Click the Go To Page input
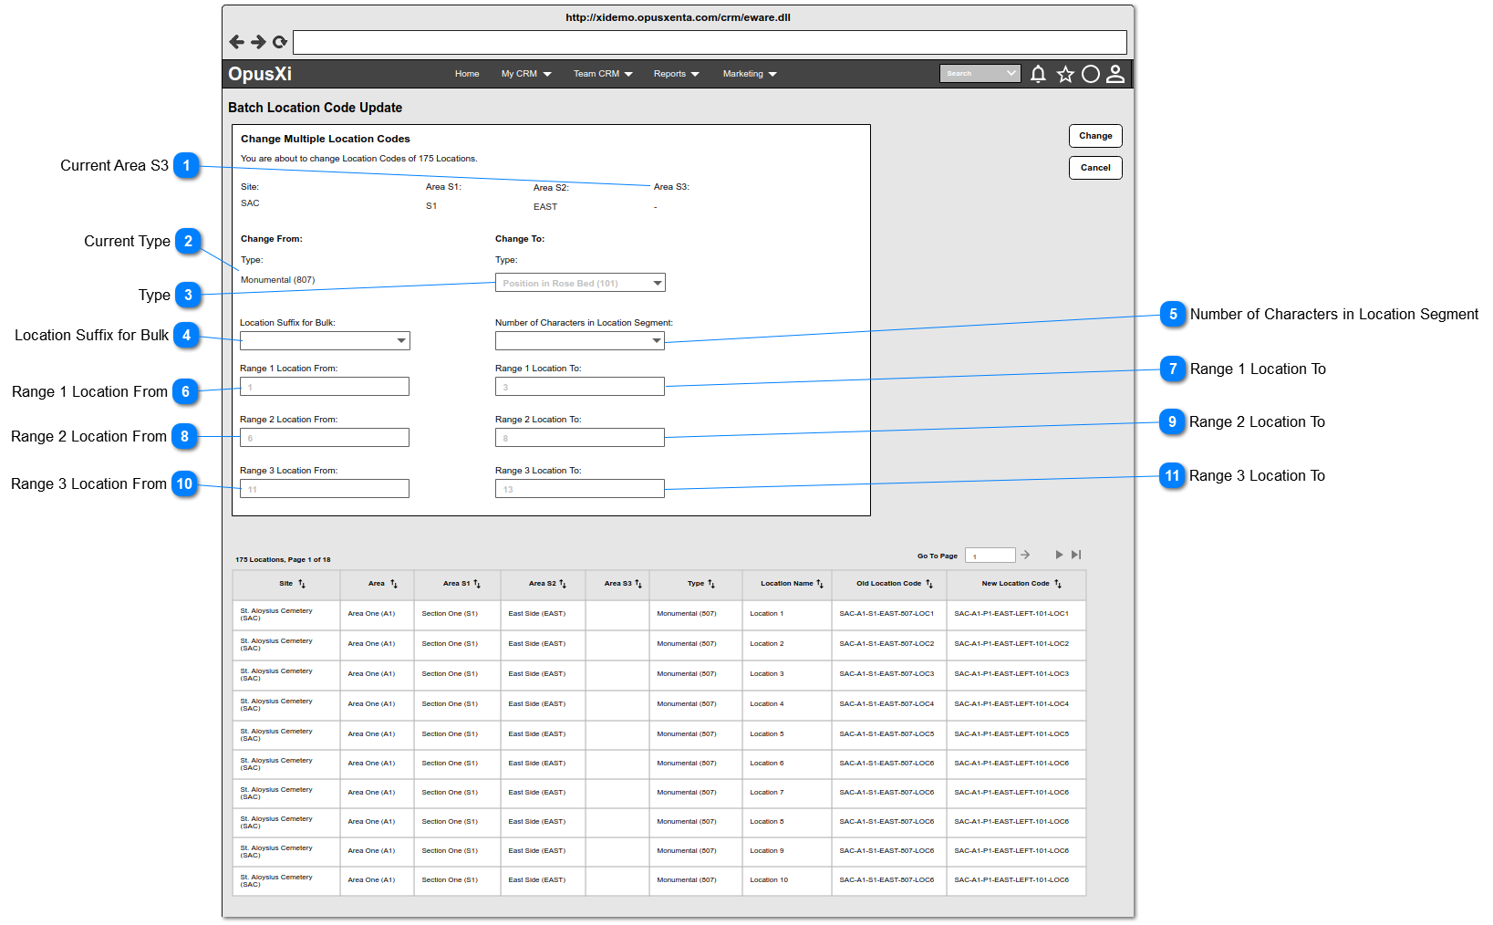The image size is (1493, 925). (990, 556)
